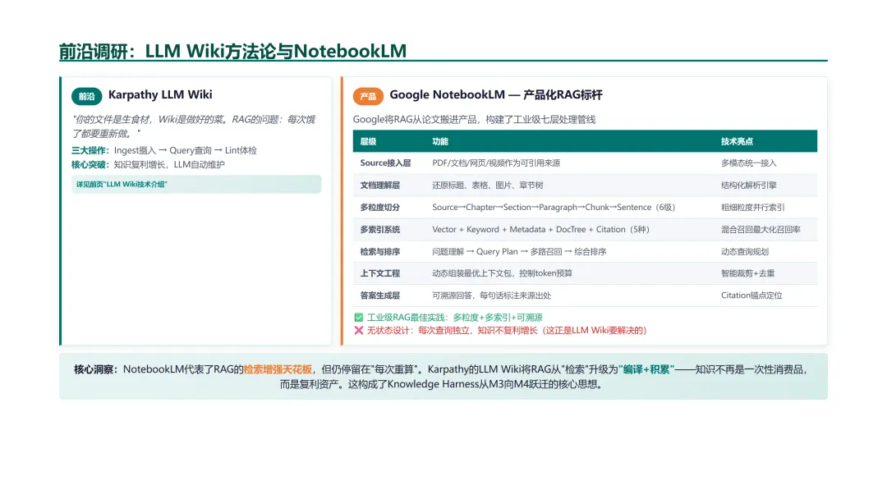Click the 技术亮点 column header
The image size is (887, 499).
click(737, 141)
